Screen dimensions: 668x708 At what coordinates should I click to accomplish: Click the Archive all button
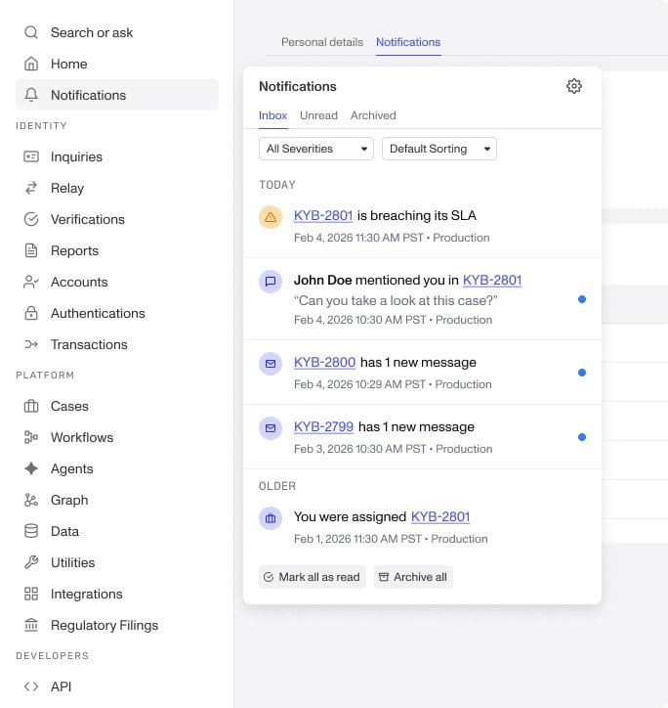pyautogui.click(x=413, y=577)
